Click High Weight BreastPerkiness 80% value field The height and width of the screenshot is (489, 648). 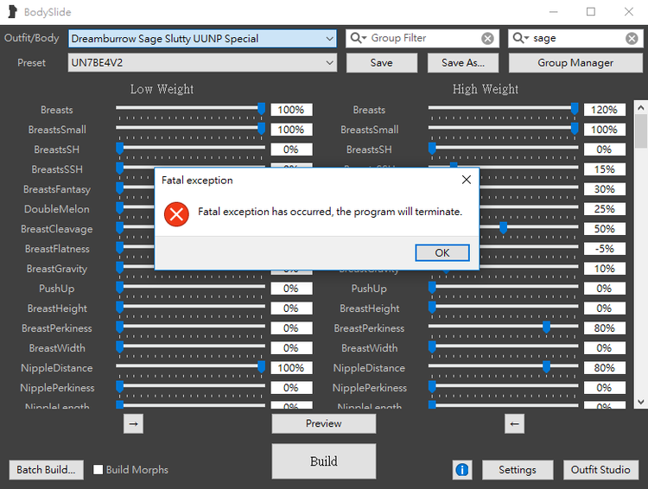click(x=604, y=327)
